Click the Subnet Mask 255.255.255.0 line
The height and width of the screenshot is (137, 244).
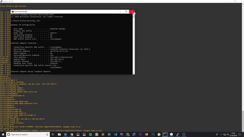(x=39, y=59)
